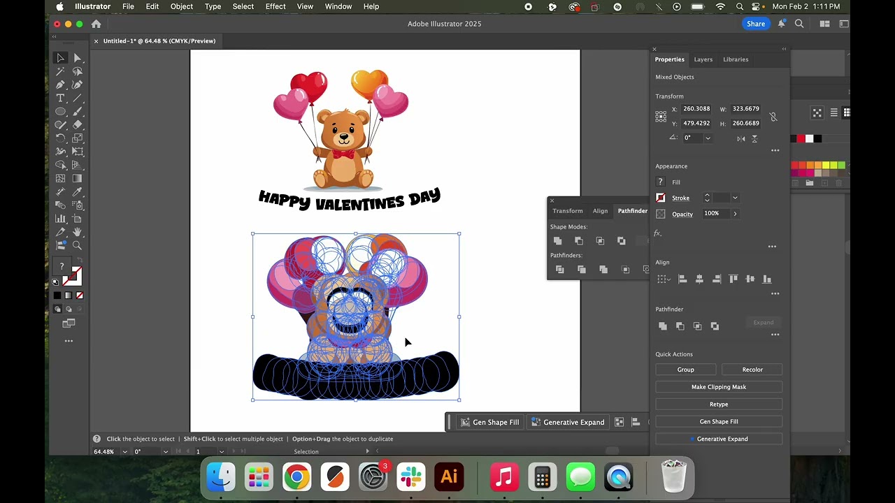Enable Draw Behind drawing mode
Image resolution: width=895 pixels, height=503 pixels.
(69, 309)
